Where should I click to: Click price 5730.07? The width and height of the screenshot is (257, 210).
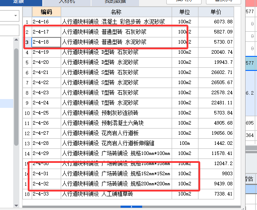216,42
